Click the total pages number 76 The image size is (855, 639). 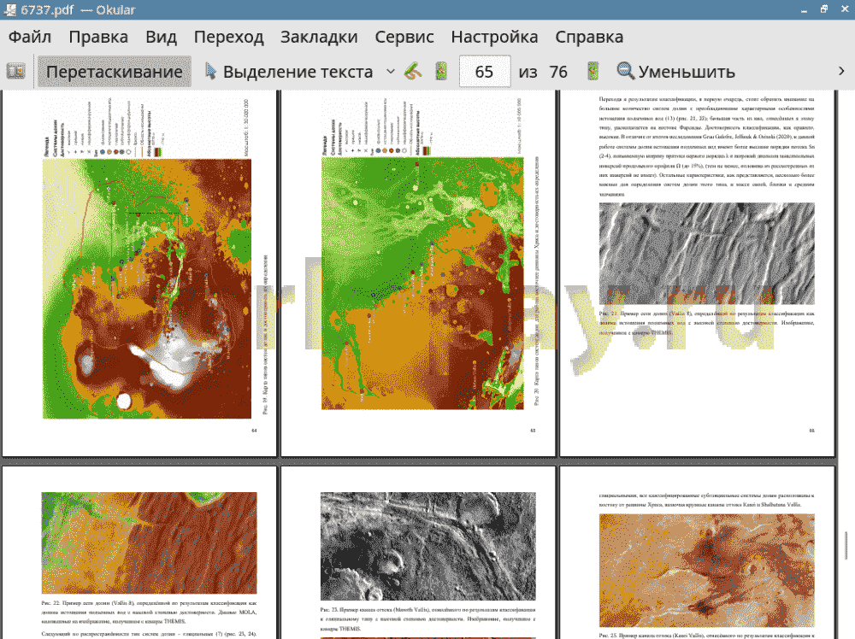coord(558,72)
